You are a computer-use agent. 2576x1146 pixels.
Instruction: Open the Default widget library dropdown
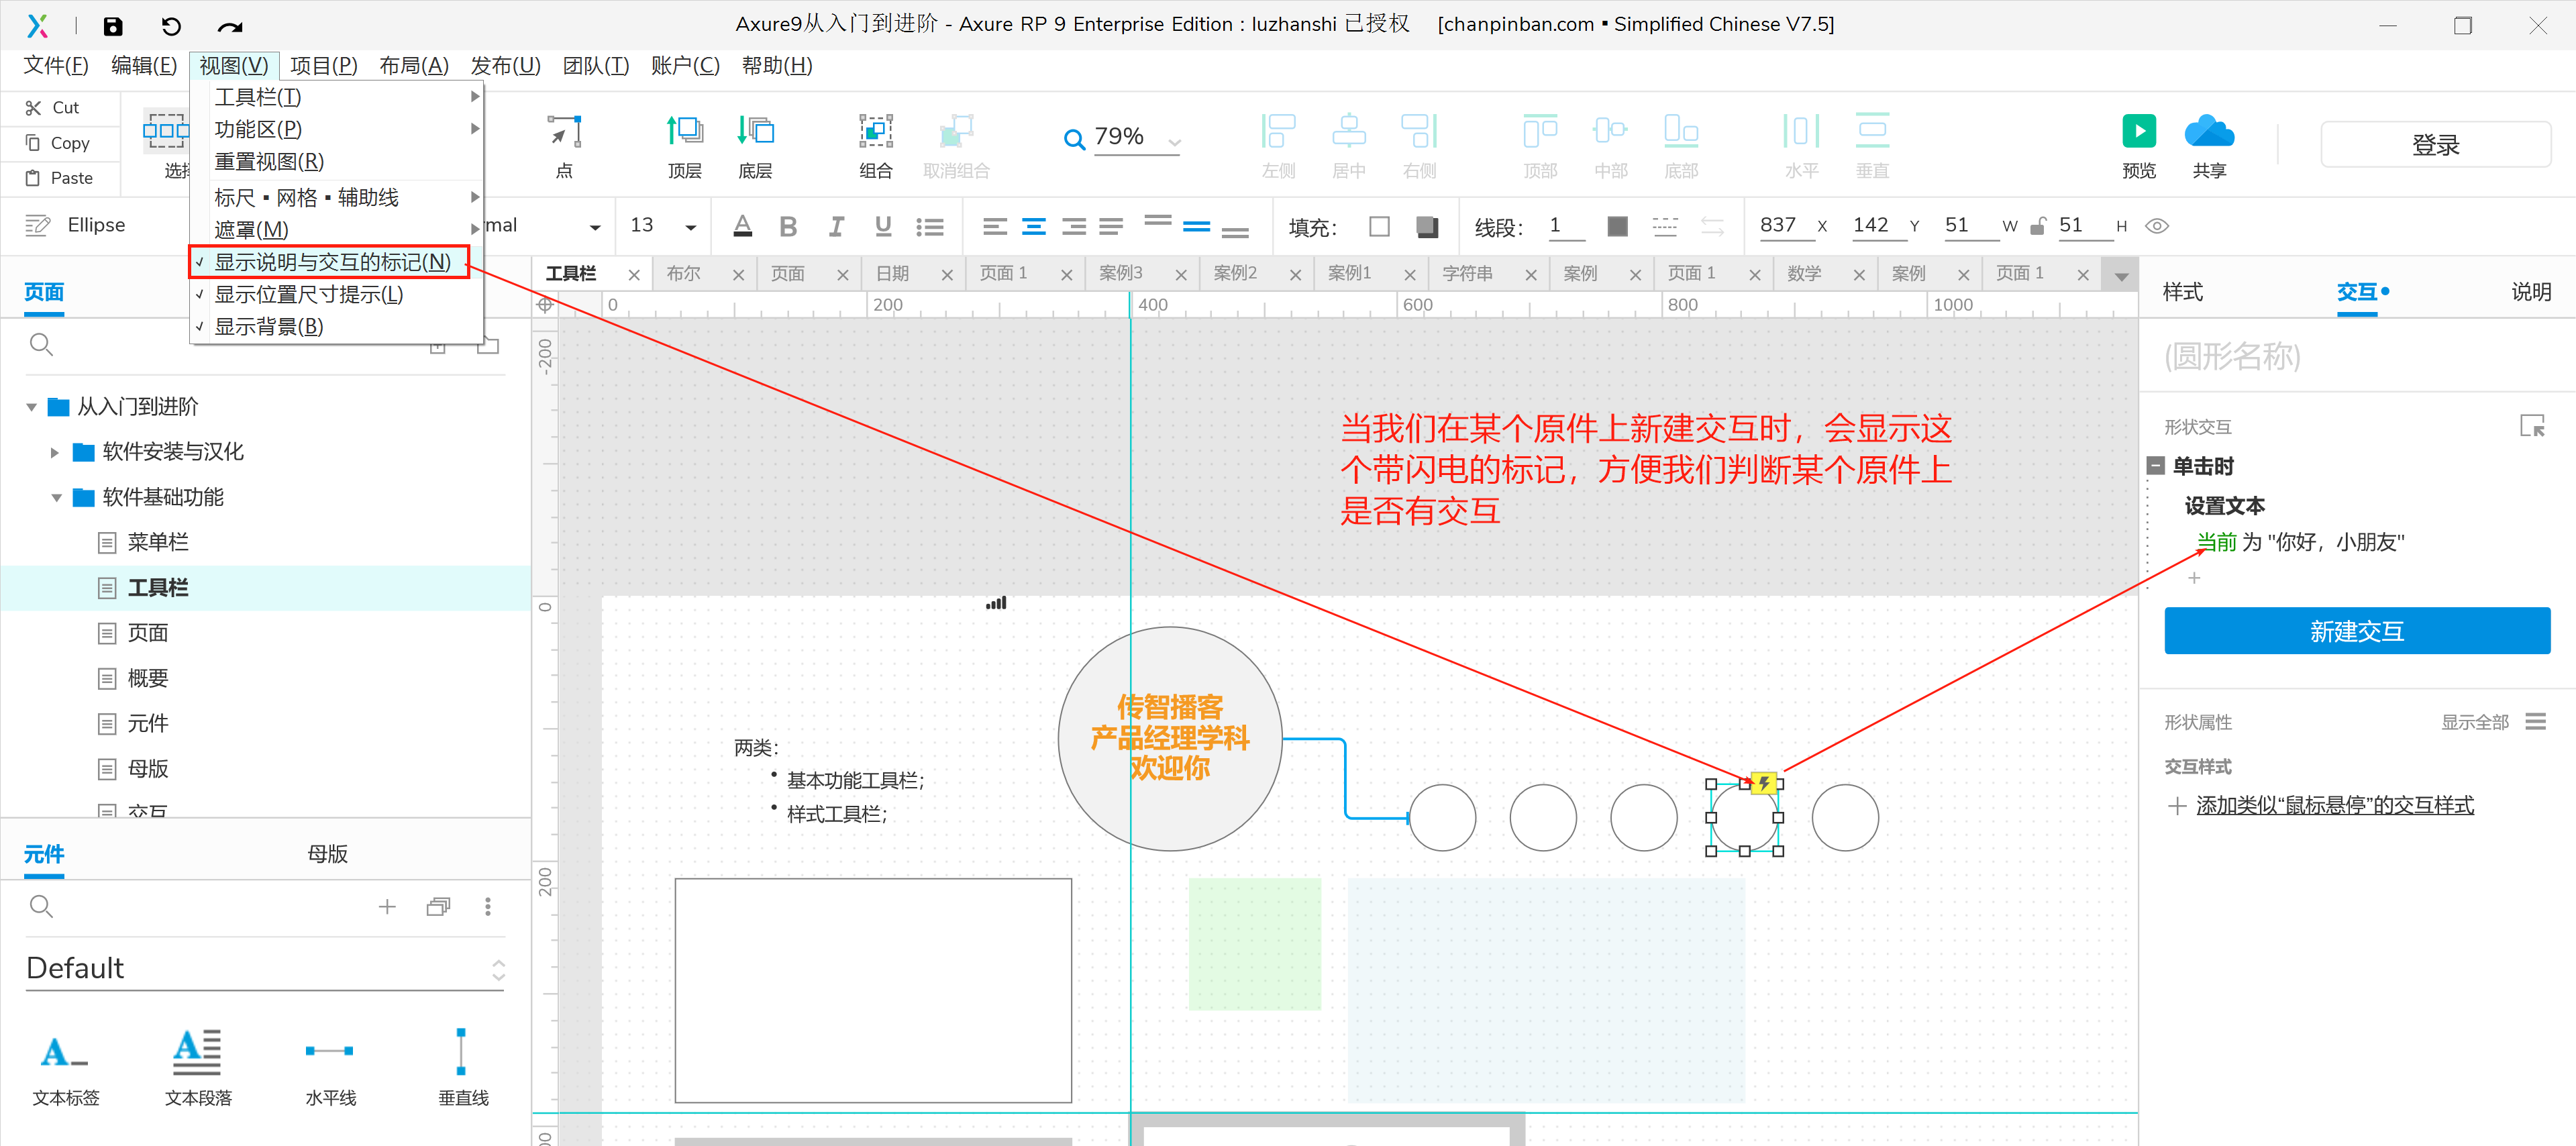[x=498, y=969]
